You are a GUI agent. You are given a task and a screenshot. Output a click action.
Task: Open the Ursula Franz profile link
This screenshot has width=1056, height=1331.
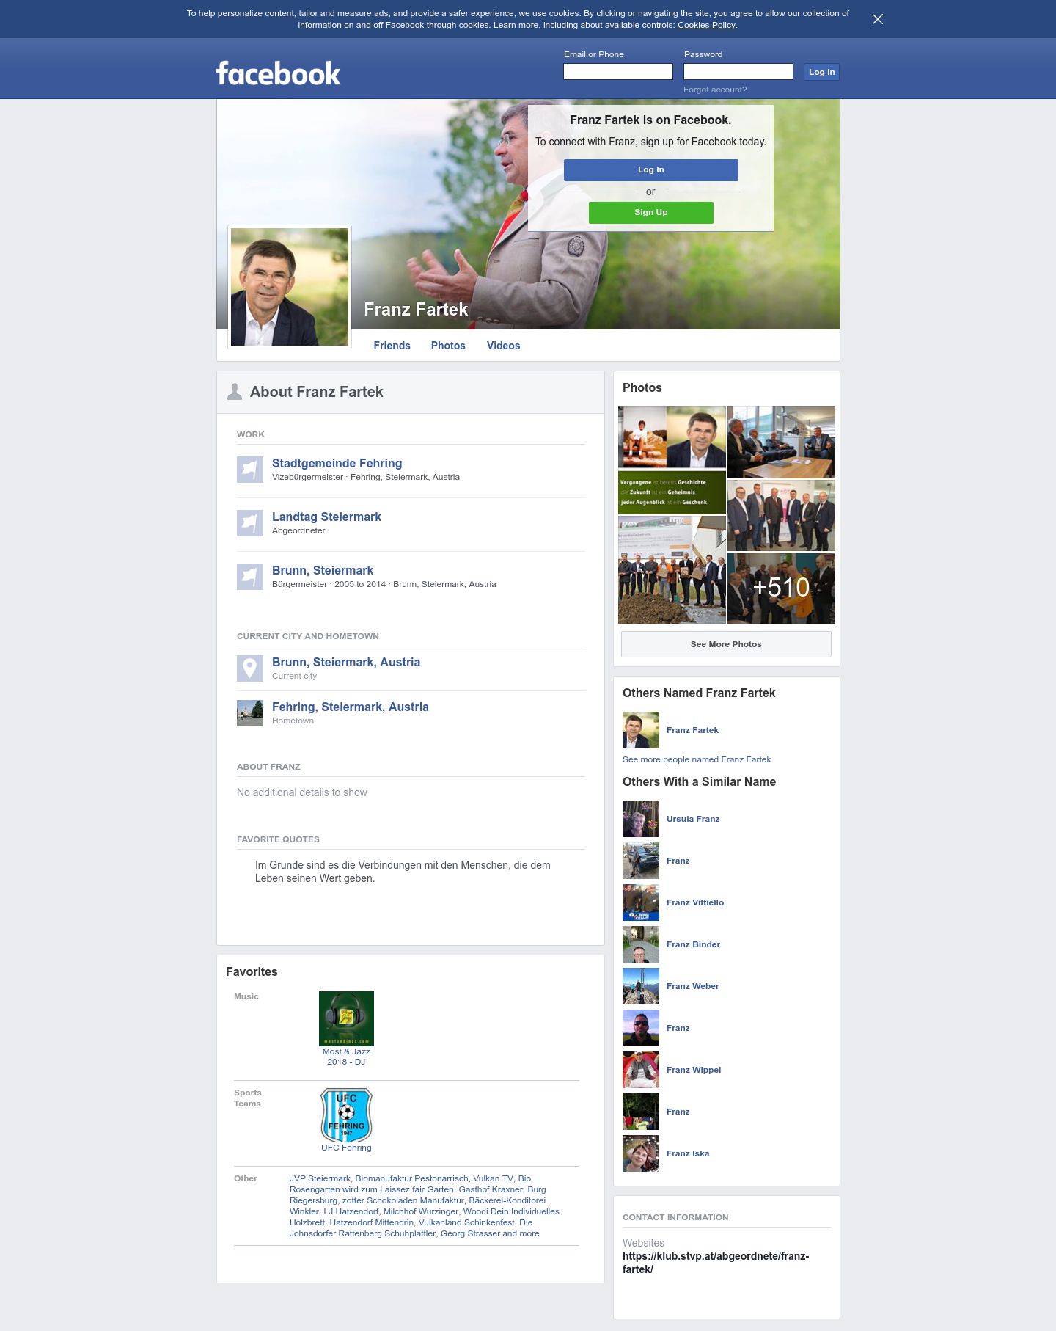point(693,819)
